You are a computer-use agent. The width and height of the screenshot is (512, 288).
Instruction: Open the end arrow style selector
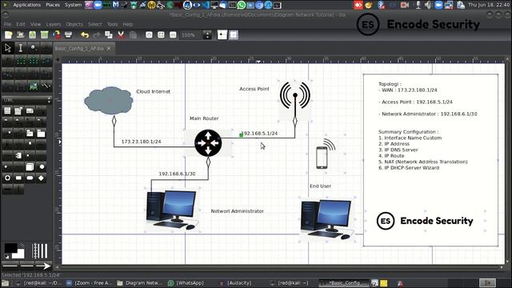coord(43,266)
